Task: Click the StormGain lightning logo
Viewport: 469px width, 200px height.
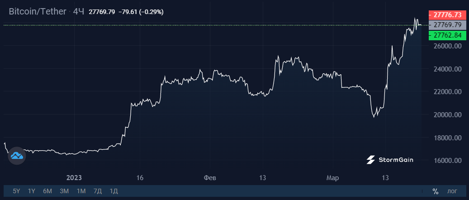Action: 370,160
